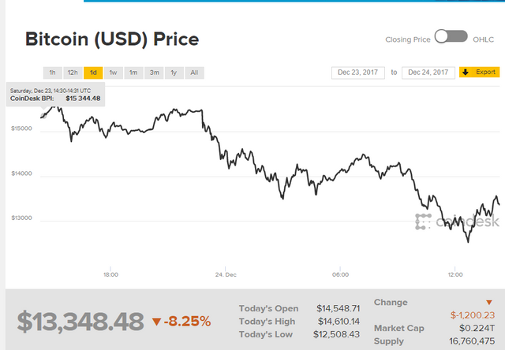This screenshot has height=350, width=505.
Task: Click the Closing Price label
Action: 407,39
